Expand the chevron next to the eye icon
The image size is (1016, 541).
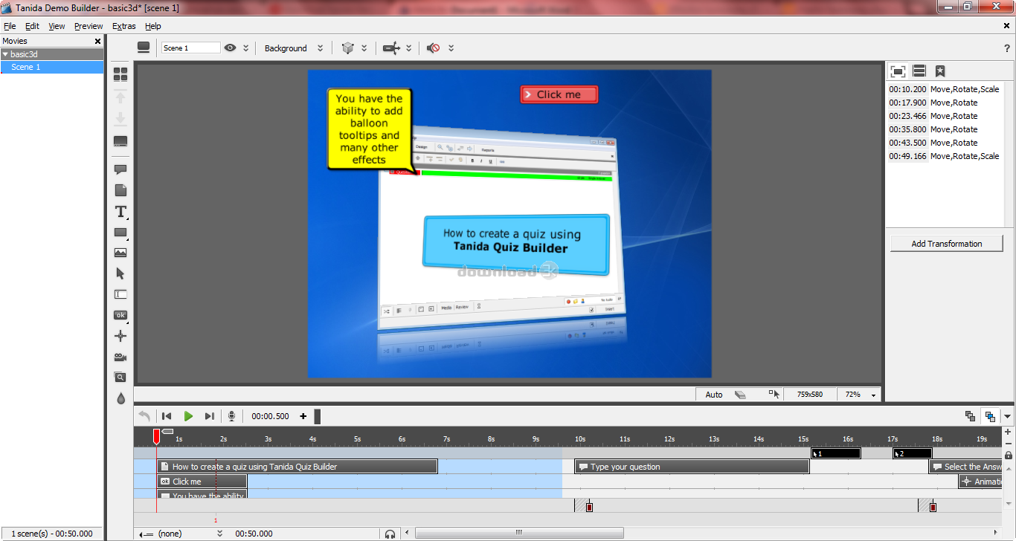pyautogui.click(x=246, y=48)
